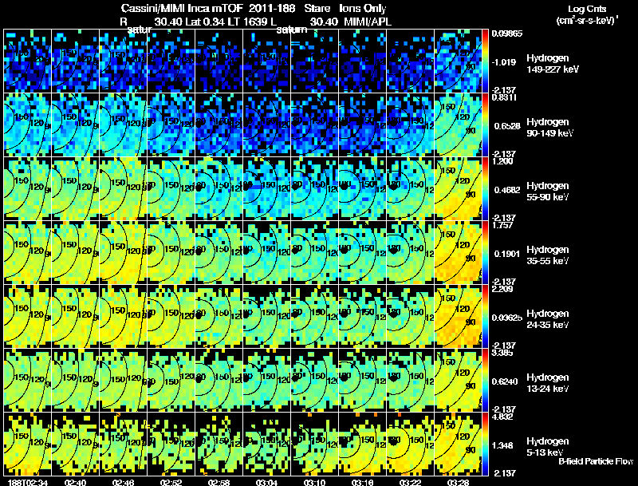
Task: Click the 0.1901 colorbar value
Action: tap(507, 254)
